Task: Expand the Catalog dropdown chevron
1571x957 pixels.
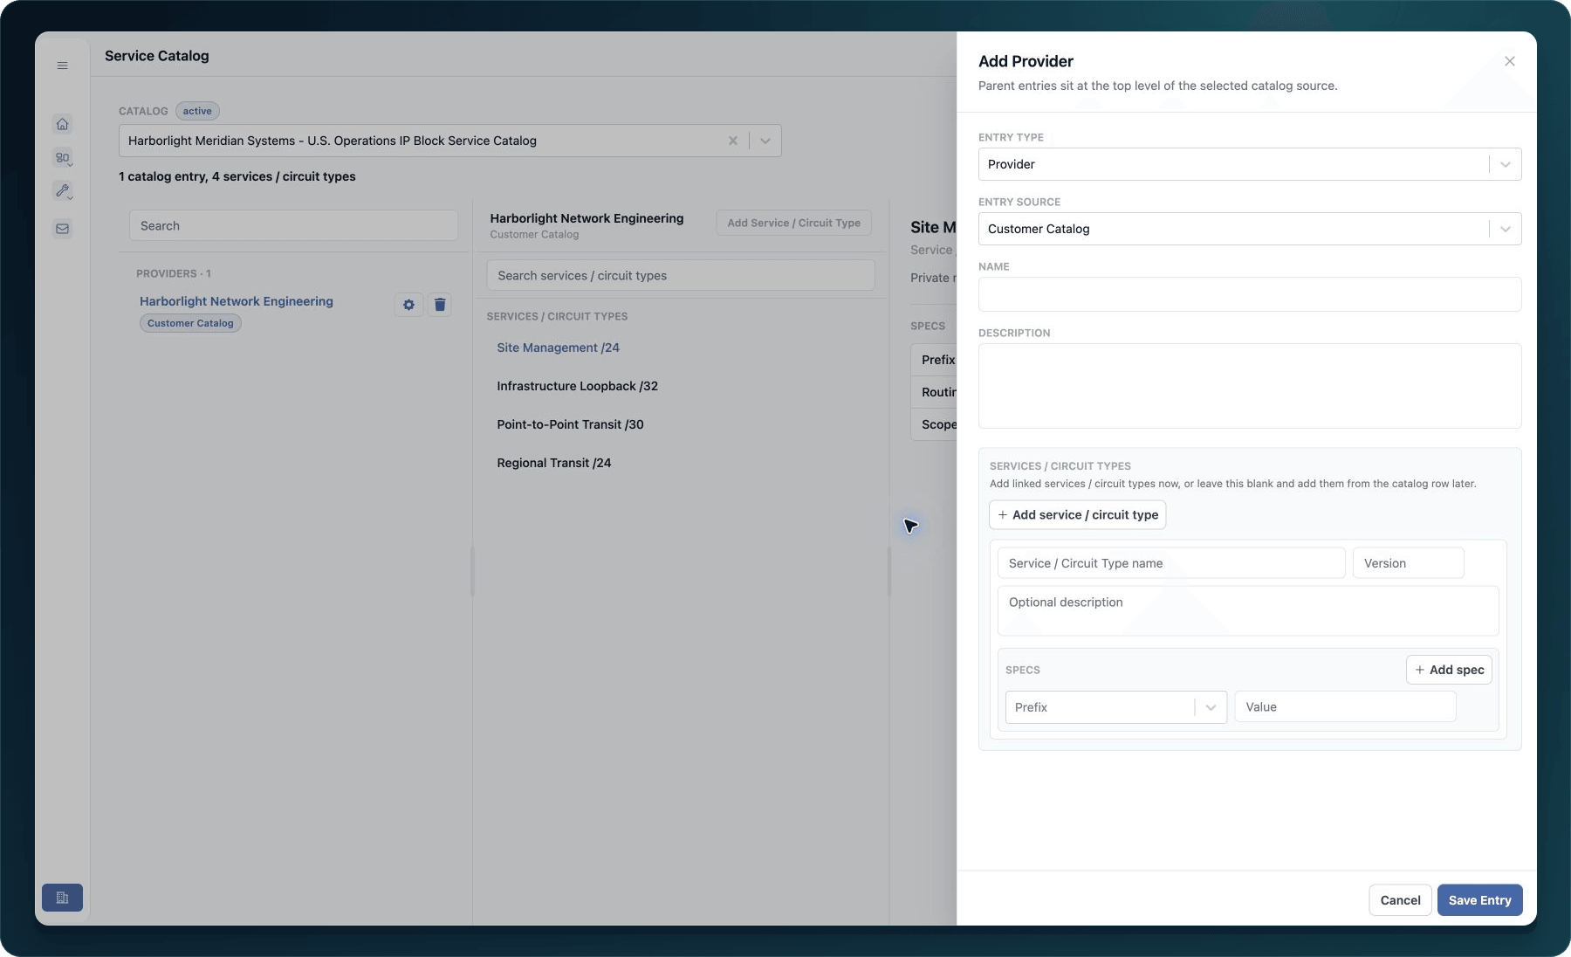Action: 765,141
